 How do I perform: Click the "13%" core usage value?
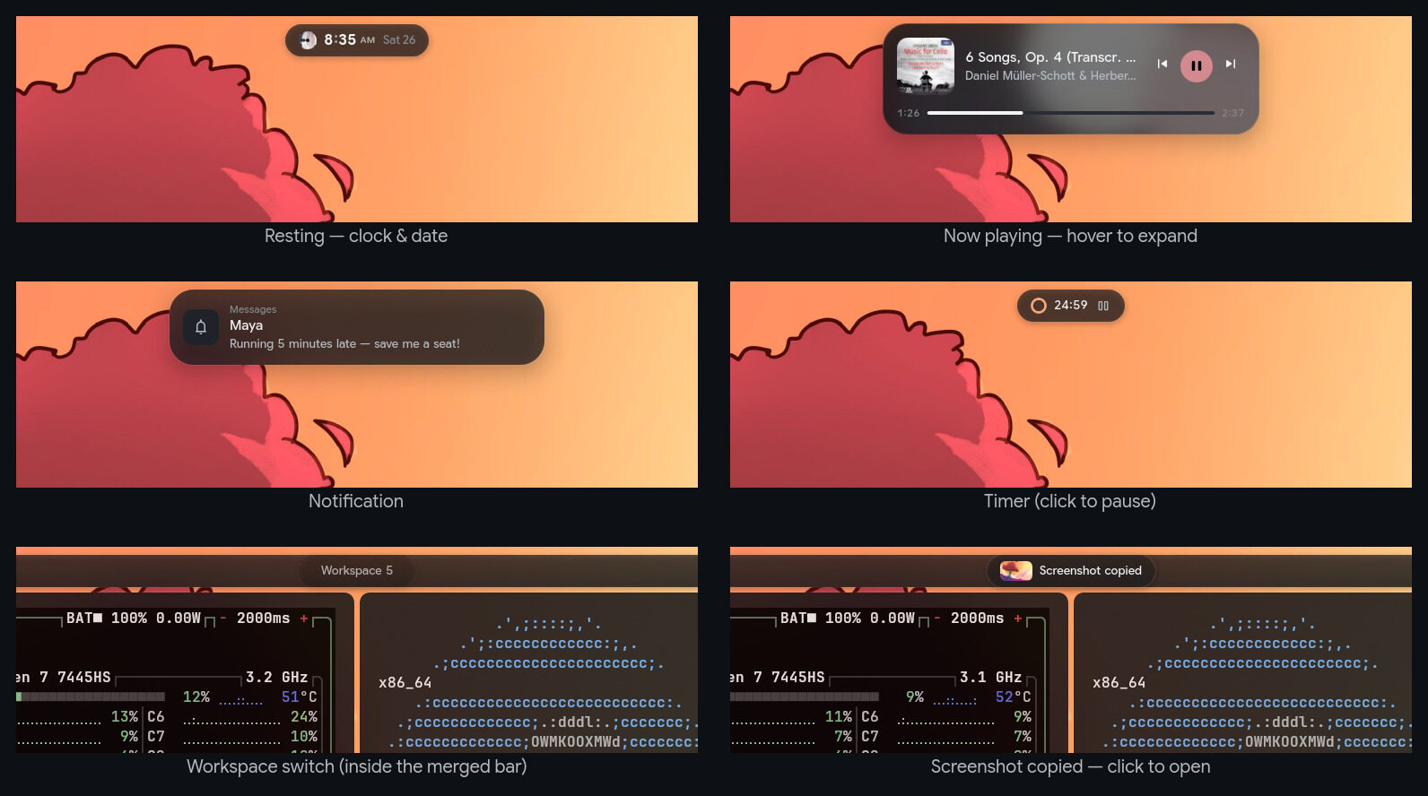[125, 717]
